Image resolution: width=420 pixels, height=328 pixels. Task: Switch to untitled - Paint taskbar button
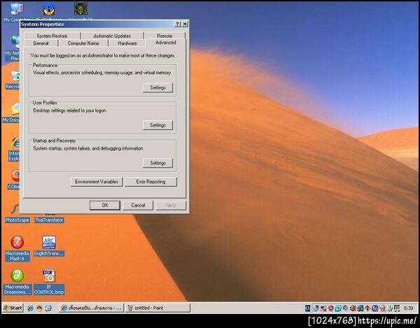[x=157, y=308]
